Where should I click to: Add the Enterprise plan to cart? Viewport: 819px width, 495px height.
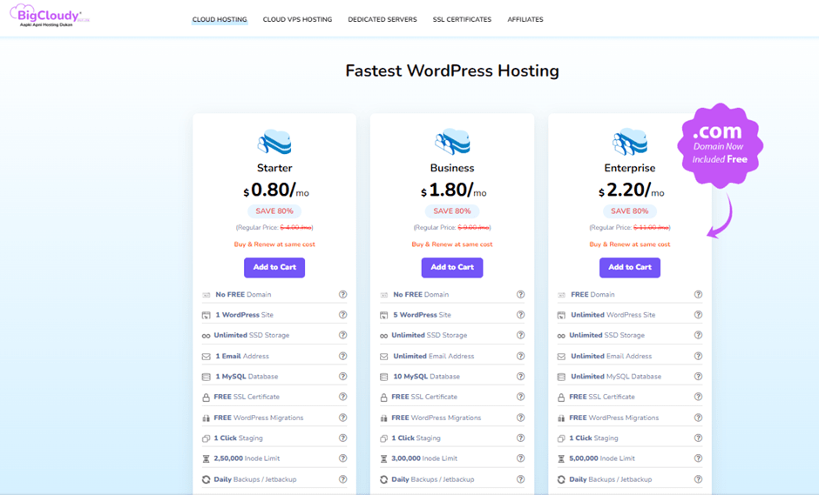629,267
